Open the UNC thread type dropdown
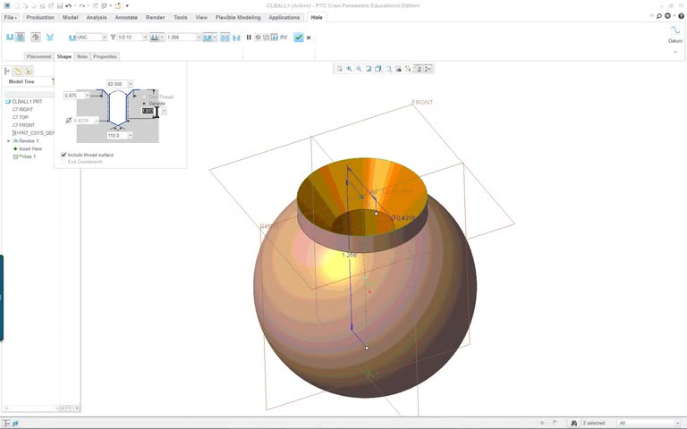This screenshot has height=429, width=687. coord(105,38)
